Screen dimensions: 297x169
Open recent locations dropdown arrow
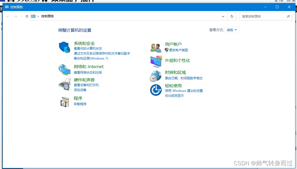click(22, 17)
